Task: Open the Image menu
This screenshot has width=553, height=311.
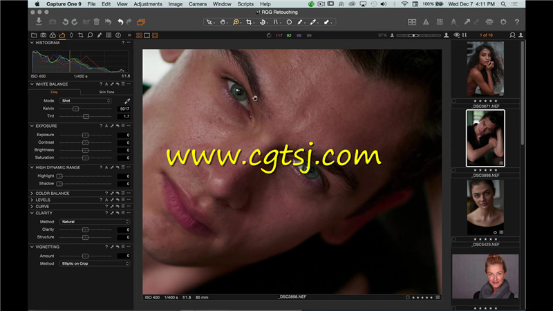Action: (176, 4)
